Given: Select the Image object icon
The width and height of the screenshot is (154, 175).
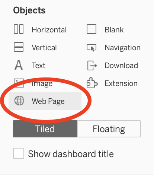Looking at the screenshot, I should (19, 83).
